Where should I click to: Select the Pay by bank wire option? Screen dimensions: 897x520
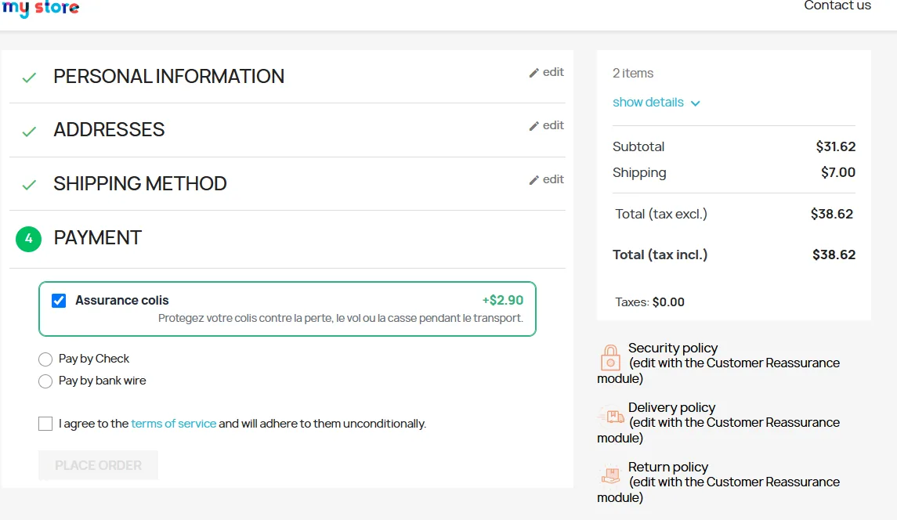pos(45,381)
